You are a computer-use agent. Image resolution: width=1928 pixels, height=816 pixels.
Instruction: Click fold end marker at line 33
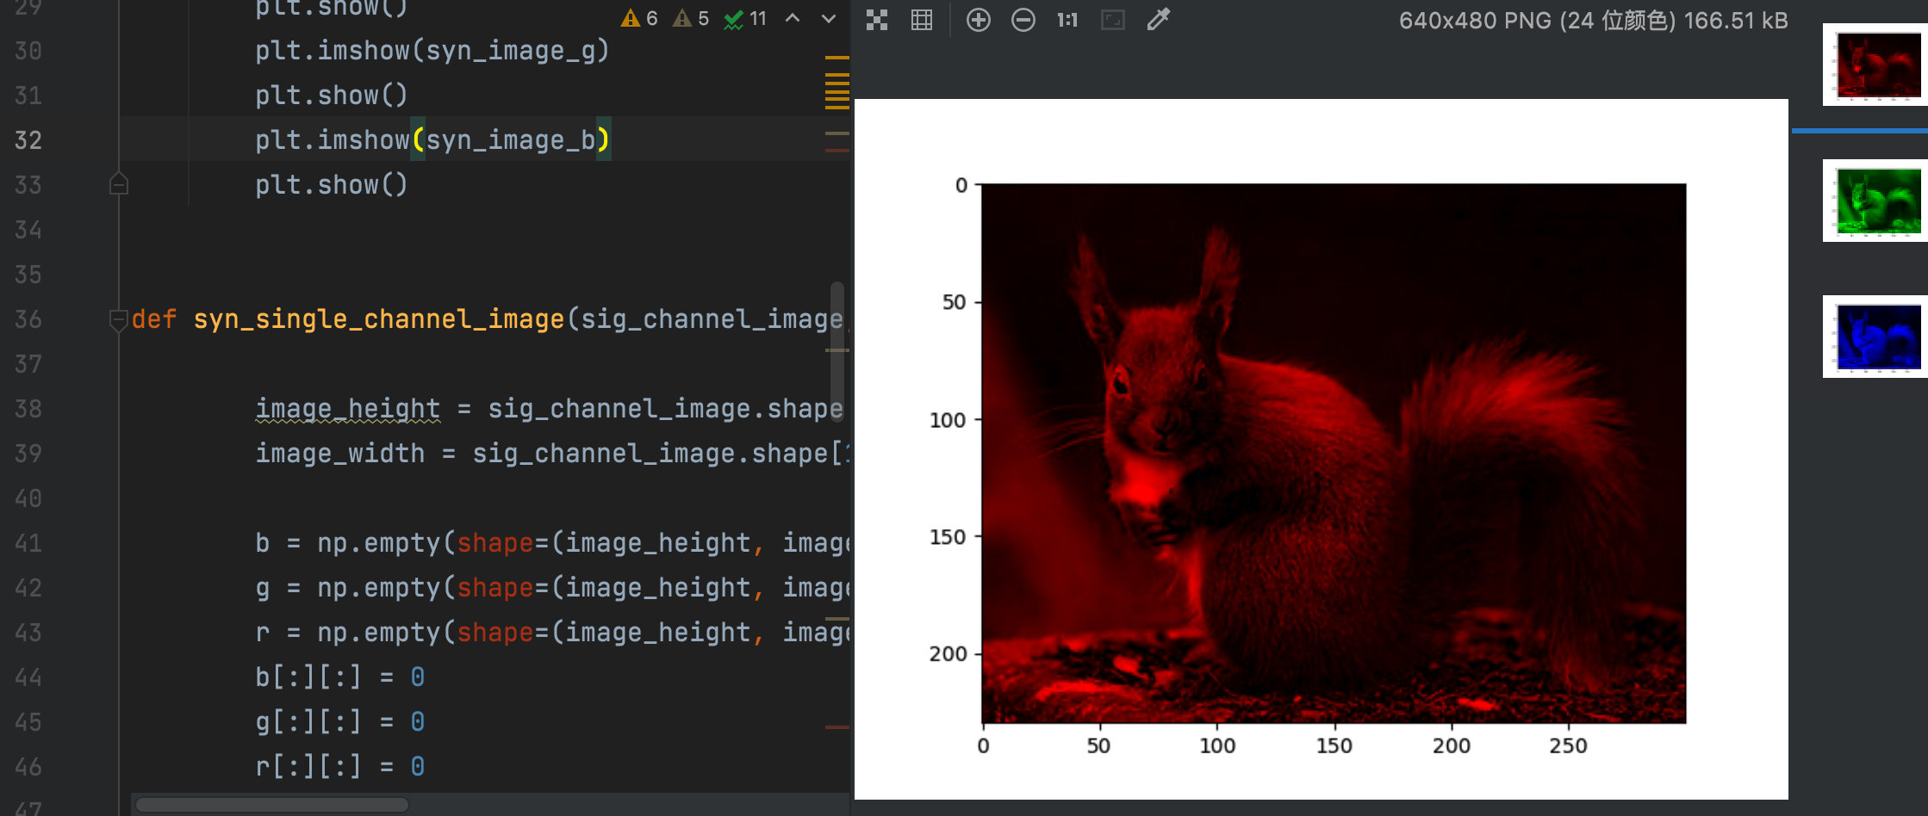click(119, 183)
